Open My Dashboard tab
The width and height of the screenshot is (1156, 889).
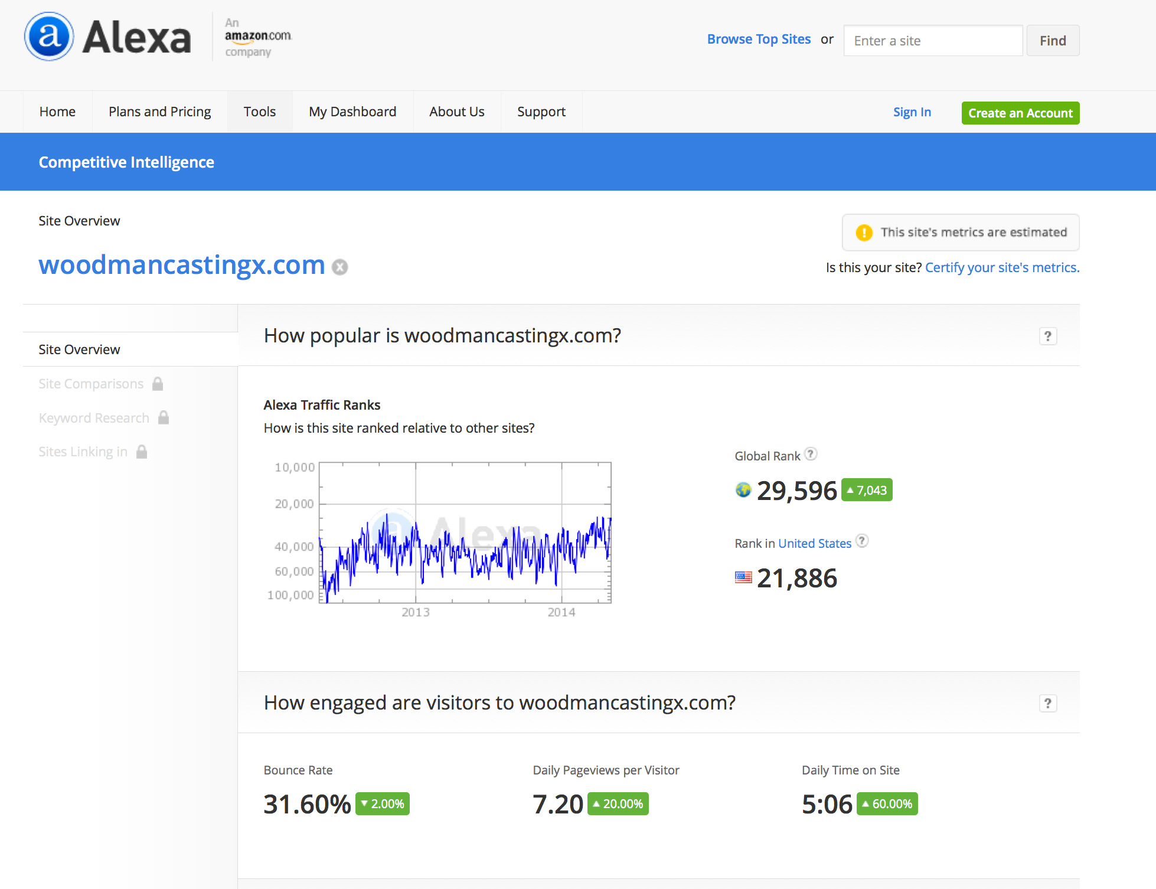click(352, 112)
